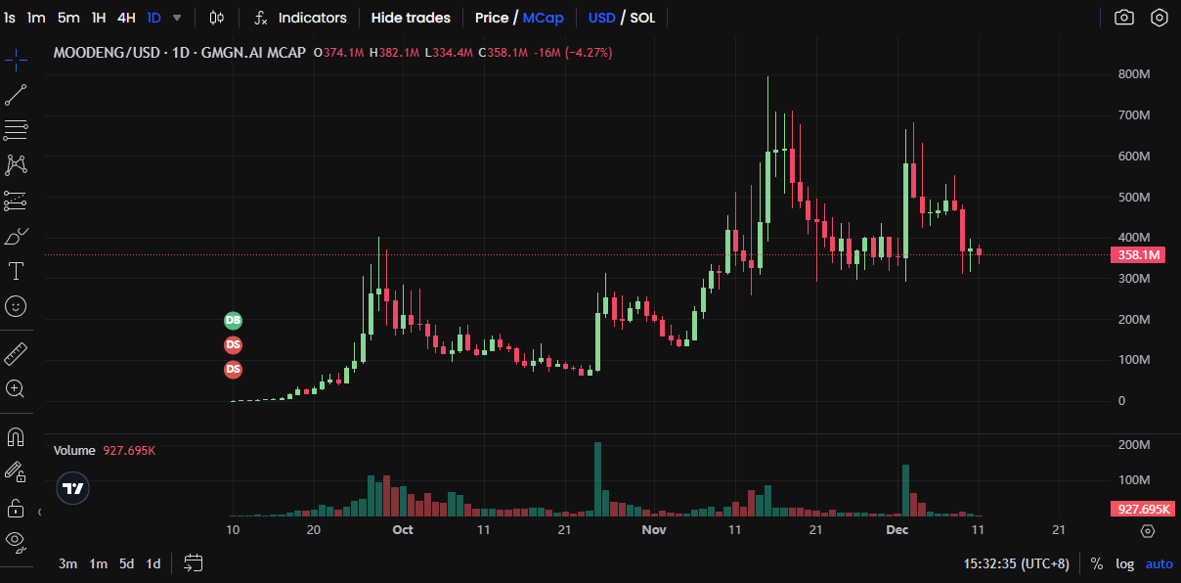Collapse the drawing toolbar side arrow
The height and width of the screenshot is (583, 1181).
(40, 512)
